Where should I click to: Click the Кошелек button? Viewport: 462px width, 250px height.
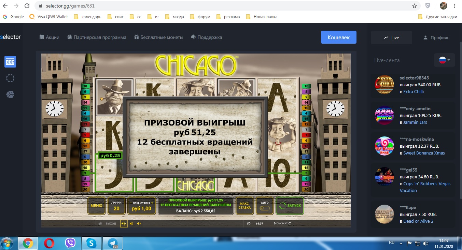(338, 38)
